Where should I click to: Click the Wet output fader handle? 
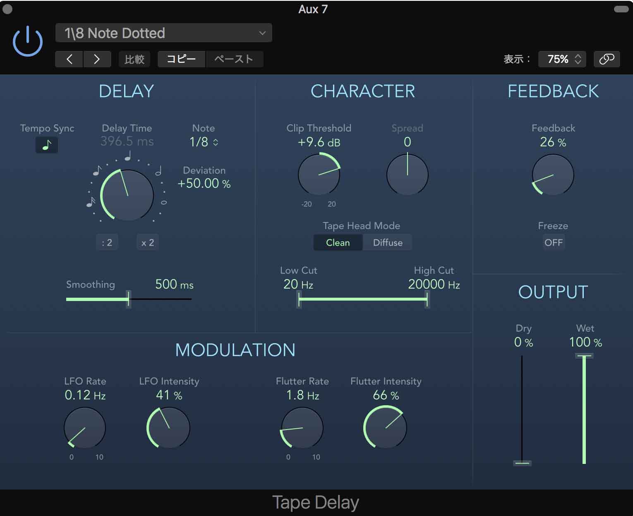[584, 356]
